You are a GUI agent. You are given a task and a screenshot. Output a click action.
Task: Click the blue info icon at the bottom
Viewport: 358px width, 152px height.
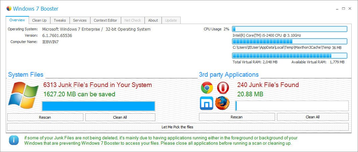point(14,140)
